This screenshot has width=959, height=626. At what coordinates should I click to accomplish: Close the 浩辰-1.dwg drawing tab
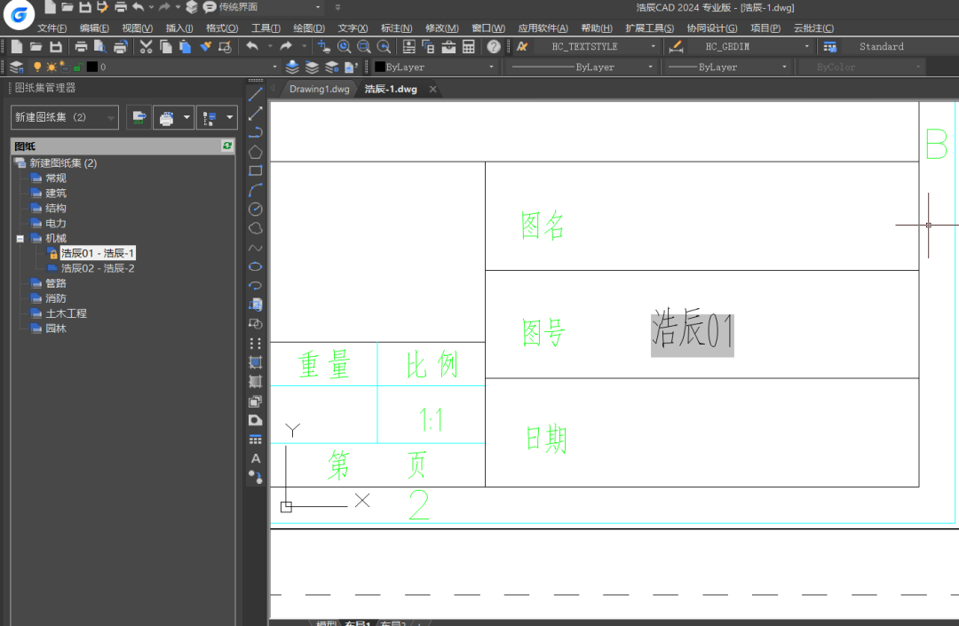click(x=433, y=90)
